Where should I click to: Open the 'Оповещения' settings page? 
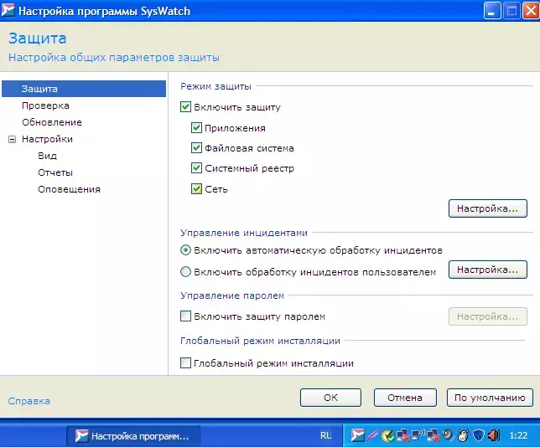point(69,189)
